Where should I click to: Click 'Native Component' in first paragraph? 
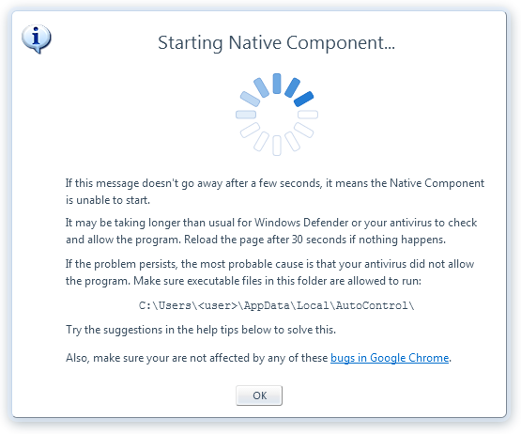[437, 183]
